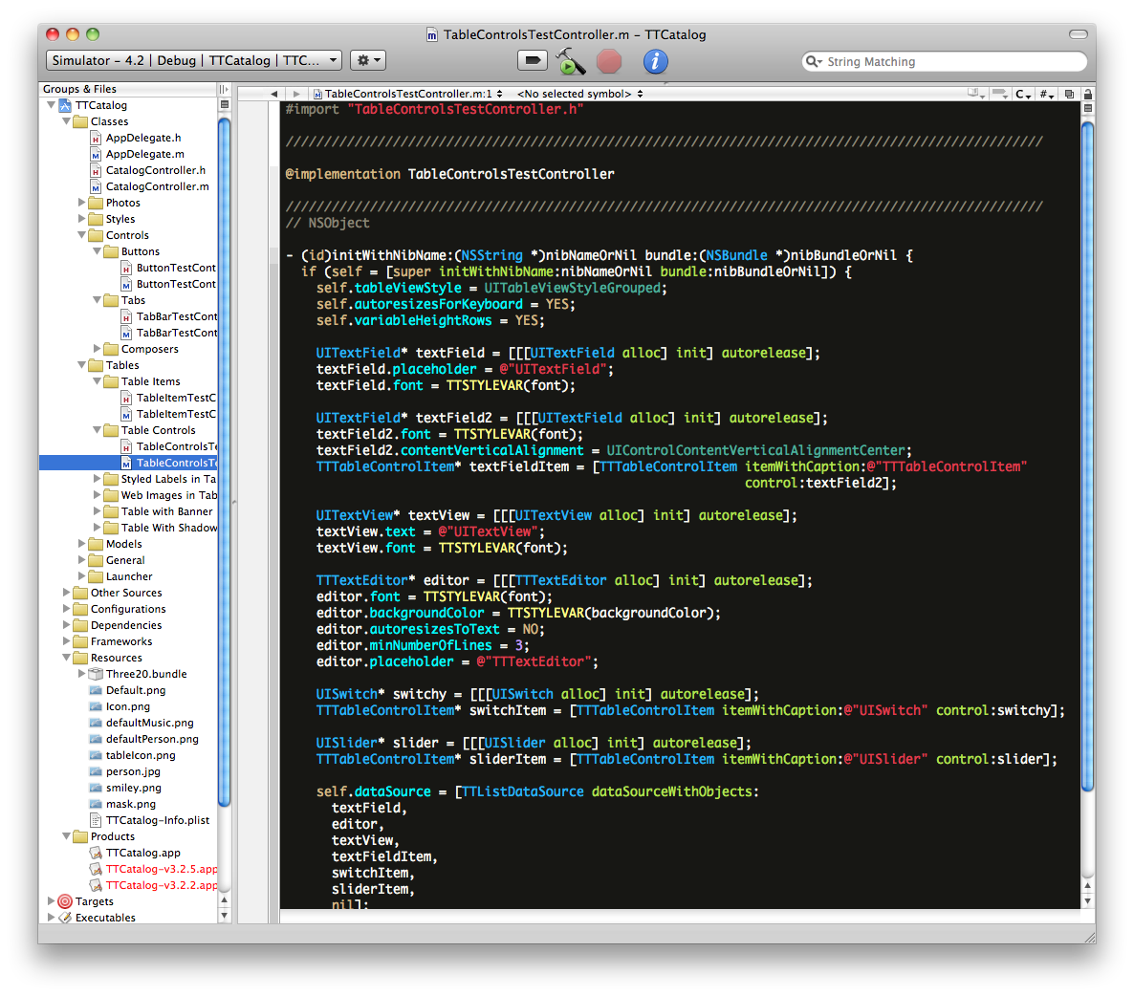Expand the Models group
The width and height of the screenshot is (1134, 996).
[81, 544]
